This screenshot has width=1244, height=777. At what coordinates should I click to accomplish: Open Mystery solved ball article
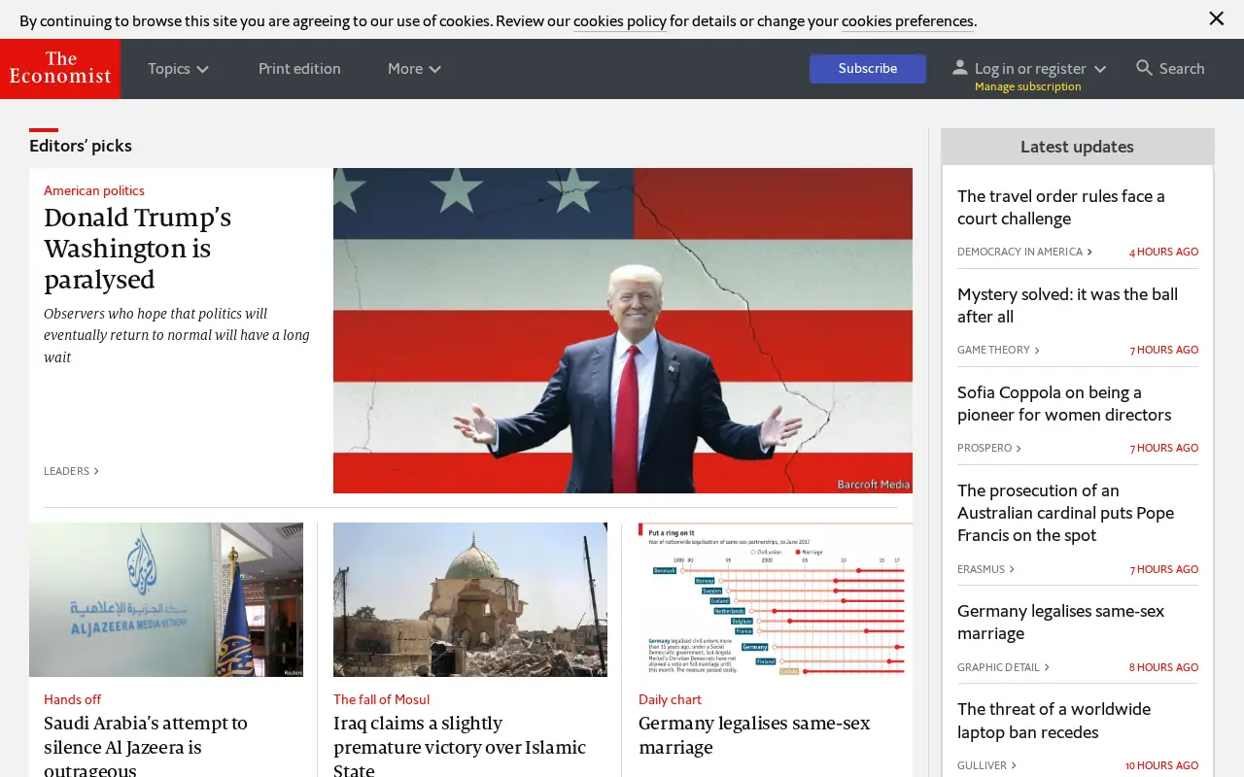(x=1067, y=306)
